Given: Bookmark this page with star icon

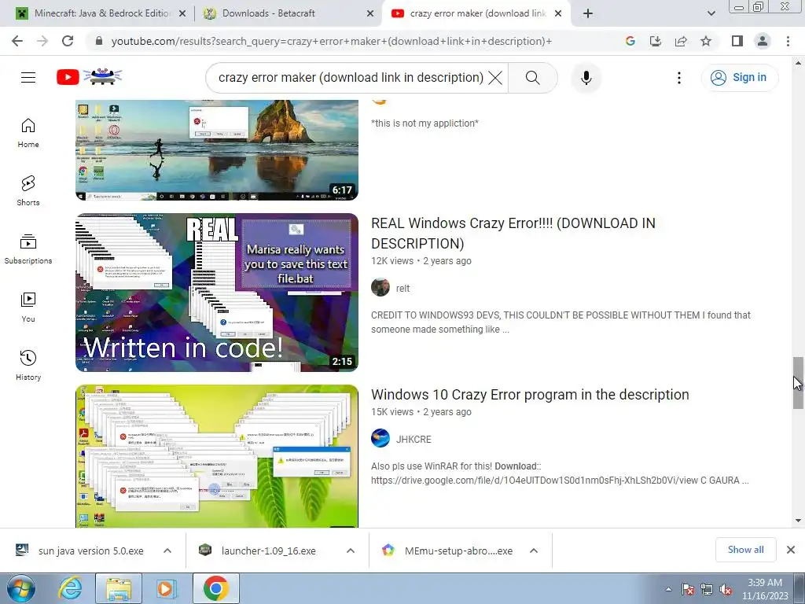Looking at the screenshot, I should (706, 41).
